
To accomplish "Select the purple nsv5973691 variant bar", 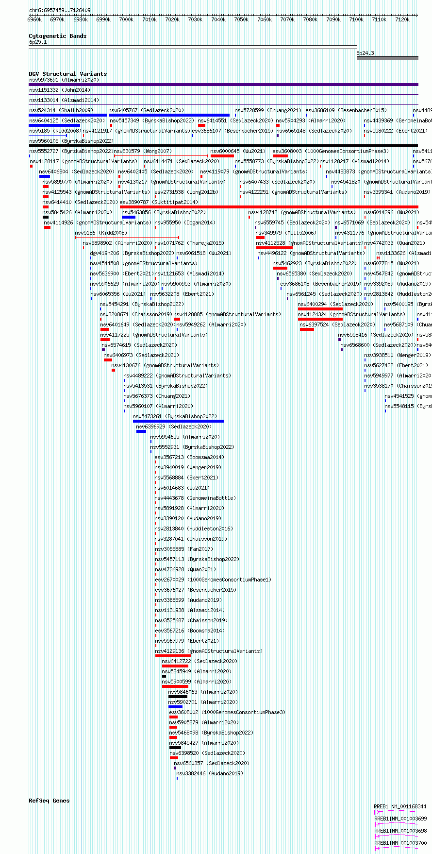I will point(223,85).
